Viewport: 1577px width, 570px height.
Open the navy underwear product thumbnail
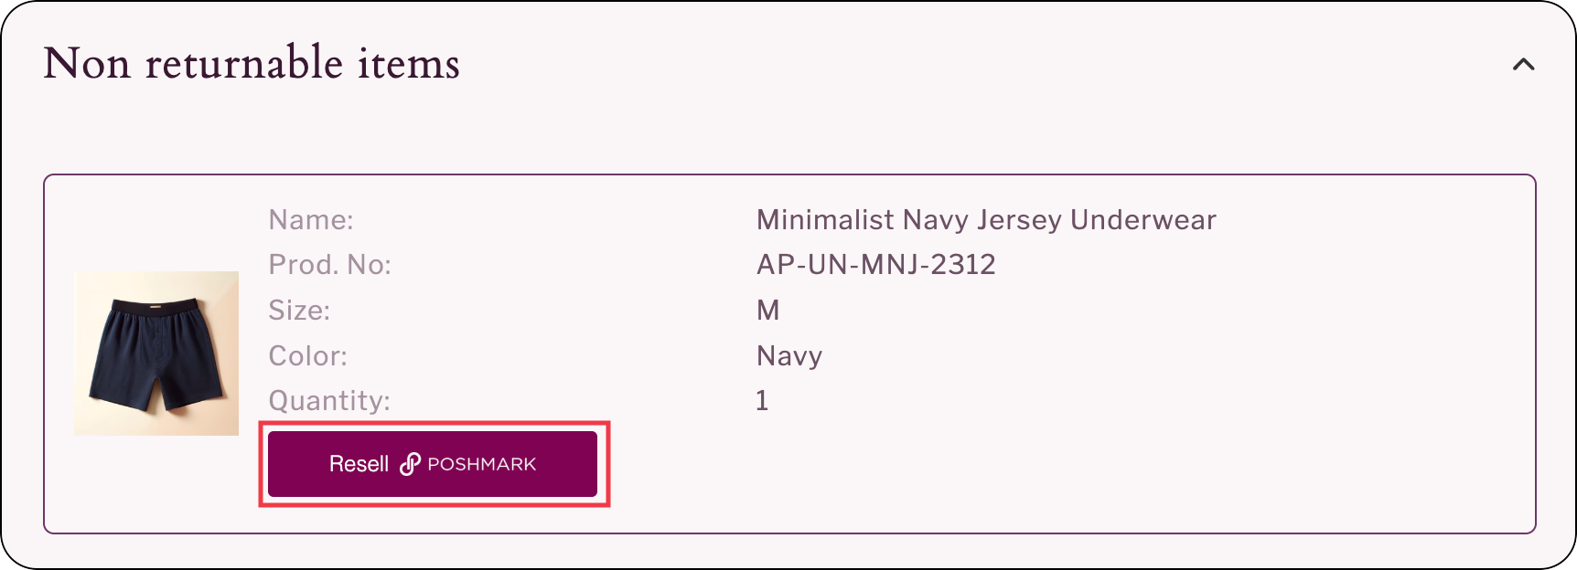pyautogui.click(x=156, y=353)
